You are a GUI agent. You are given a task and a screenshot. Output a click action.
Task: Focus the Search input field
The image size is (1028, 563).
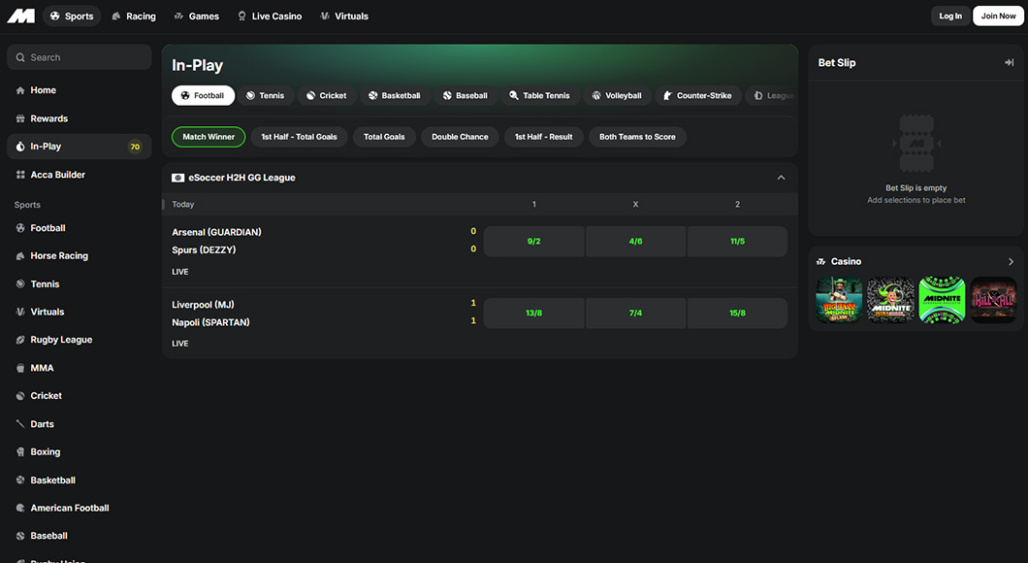click(80, 57)
